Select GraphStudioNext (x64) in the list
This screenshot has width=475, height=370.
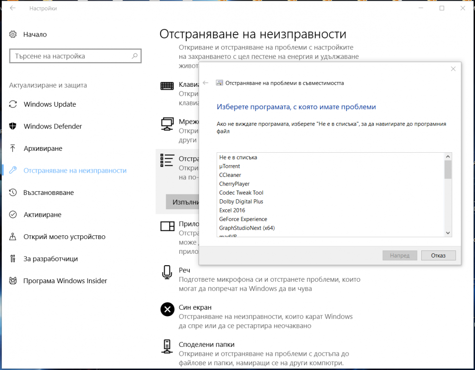click(x=247, y=228)
